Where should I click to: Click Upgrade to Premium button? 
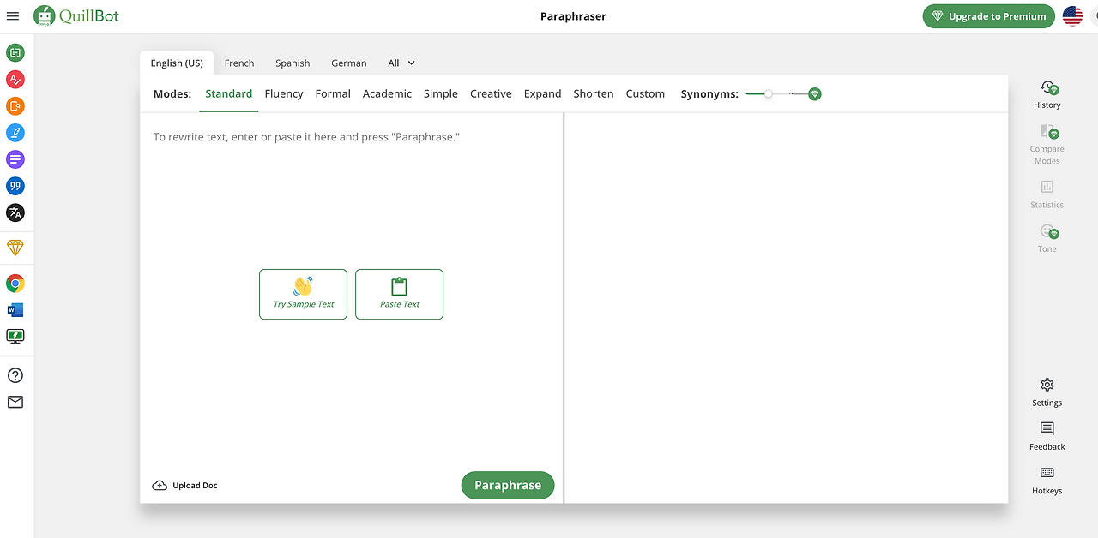click(x=988, y=16)
